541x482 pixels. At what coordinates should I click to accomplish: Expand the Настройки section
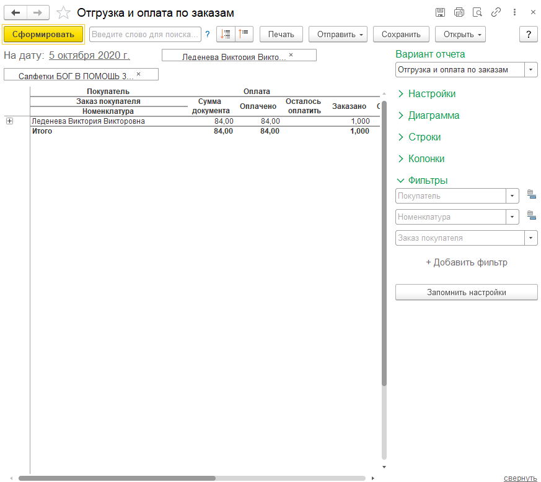click(x=431, y=94)
